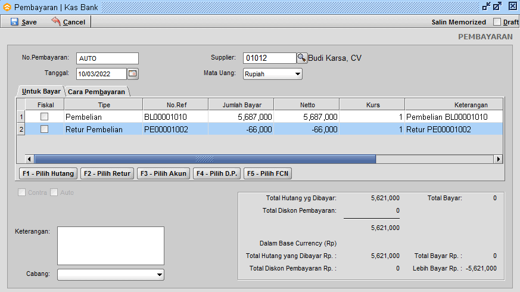This screenshot has height=292, width=520.
Task: Click the Supplier code field 01012
Action: (x=270, y=58)
